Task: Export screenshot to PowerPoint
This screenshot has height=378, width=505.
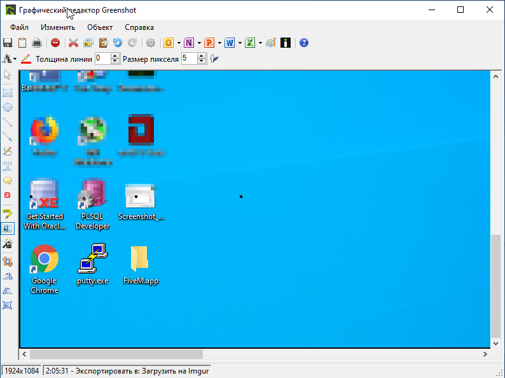Action: 209,43
